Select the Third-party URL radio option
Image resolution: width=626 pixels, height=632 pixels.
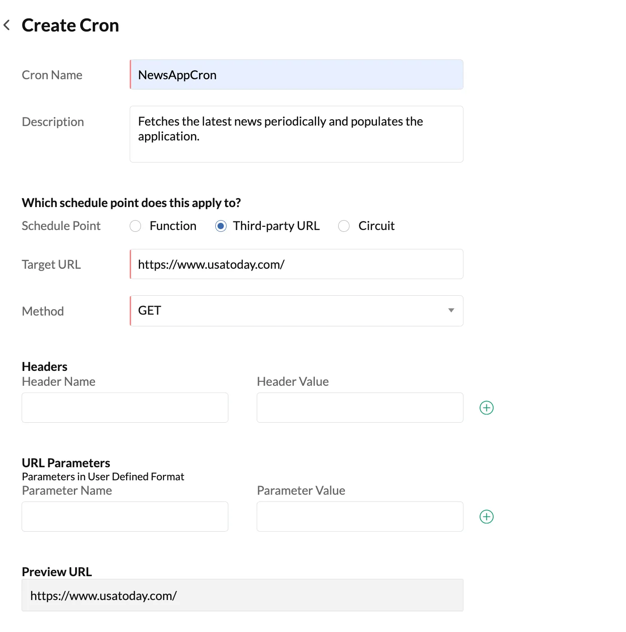221,226
